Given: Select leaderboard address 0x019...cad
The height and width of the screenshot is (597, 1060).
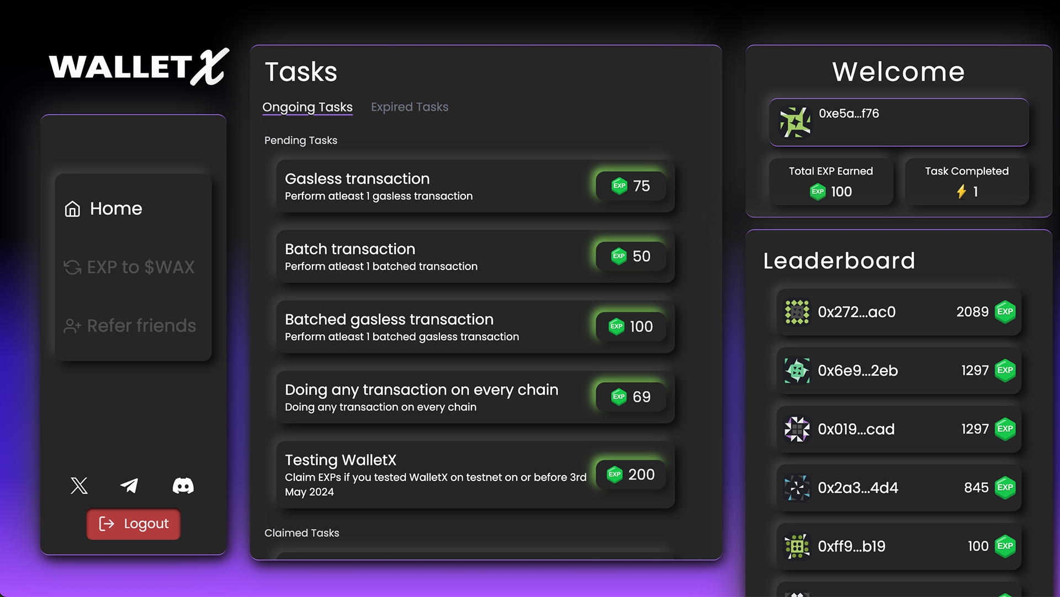Looking at the screenshot, I should pos(856,429).
